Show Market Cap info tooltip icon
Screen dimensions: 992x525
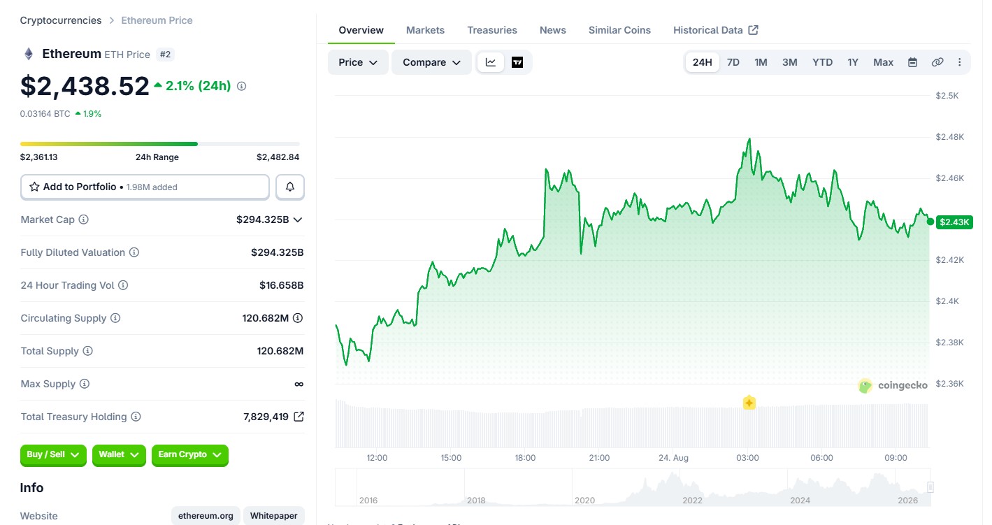click(x=83, y=220)
